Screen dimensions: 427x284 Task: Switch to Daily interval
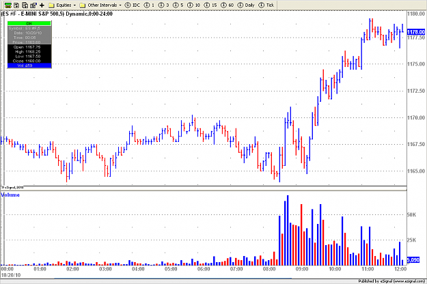[x=246, y=5]
